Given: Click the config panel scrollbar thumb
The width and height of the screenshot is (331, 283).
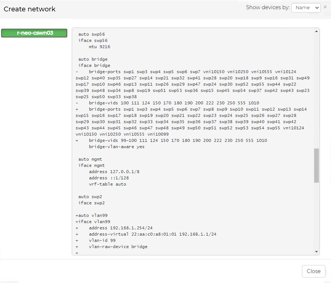Looking at the screenshot, I should pos(316,165).
